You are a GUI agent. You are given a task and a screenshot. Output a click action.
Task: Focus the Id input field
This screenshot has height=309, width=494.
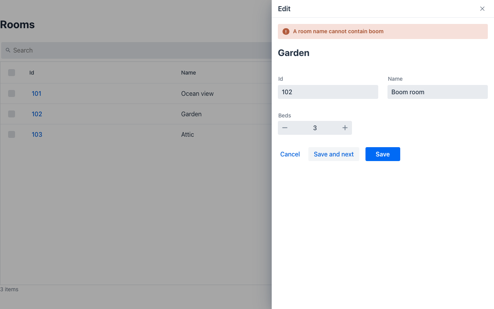tap(328, 92)
